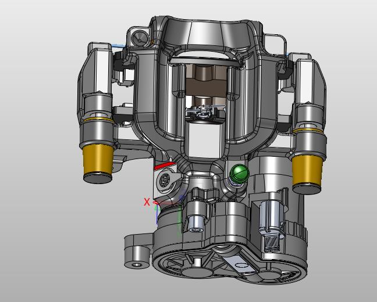Click the red X axis label
The image size is (377, 302).
click(x=147, y=202)
